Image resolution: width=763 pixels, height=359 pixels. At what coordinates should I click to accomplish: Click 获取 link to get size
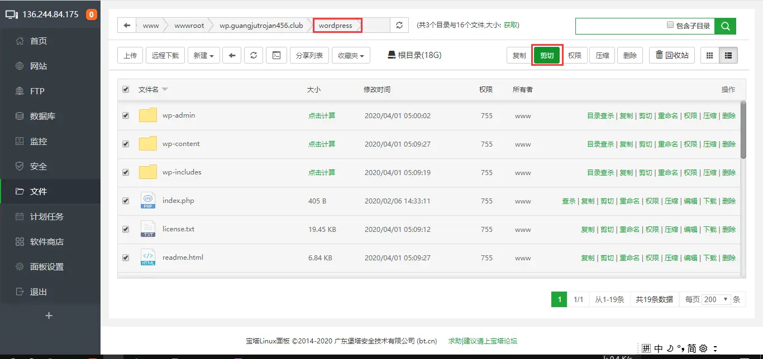coord(510,25)
